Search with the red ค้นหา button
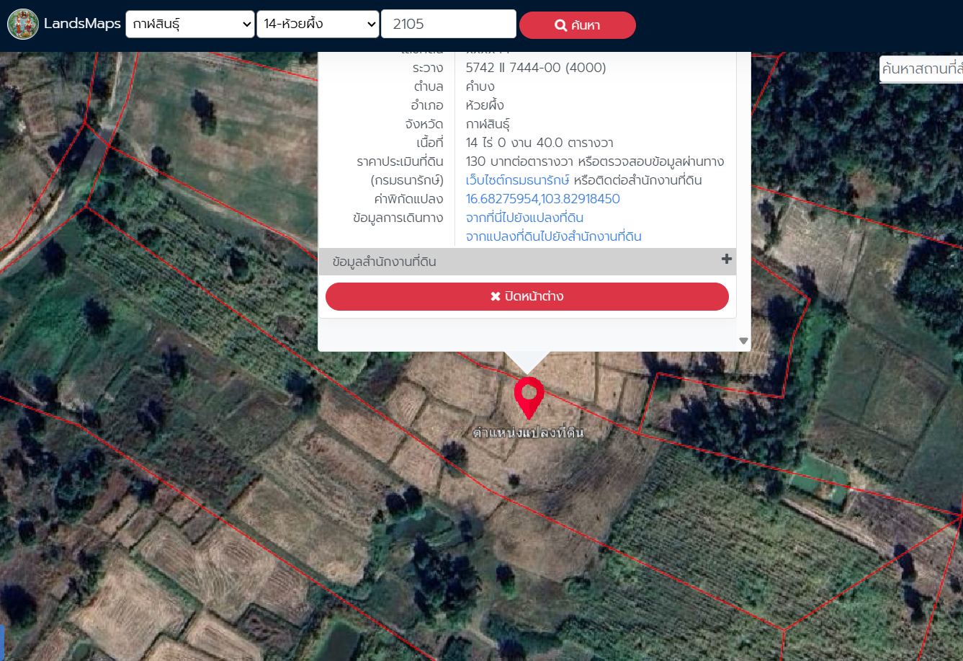 (578, 25)
